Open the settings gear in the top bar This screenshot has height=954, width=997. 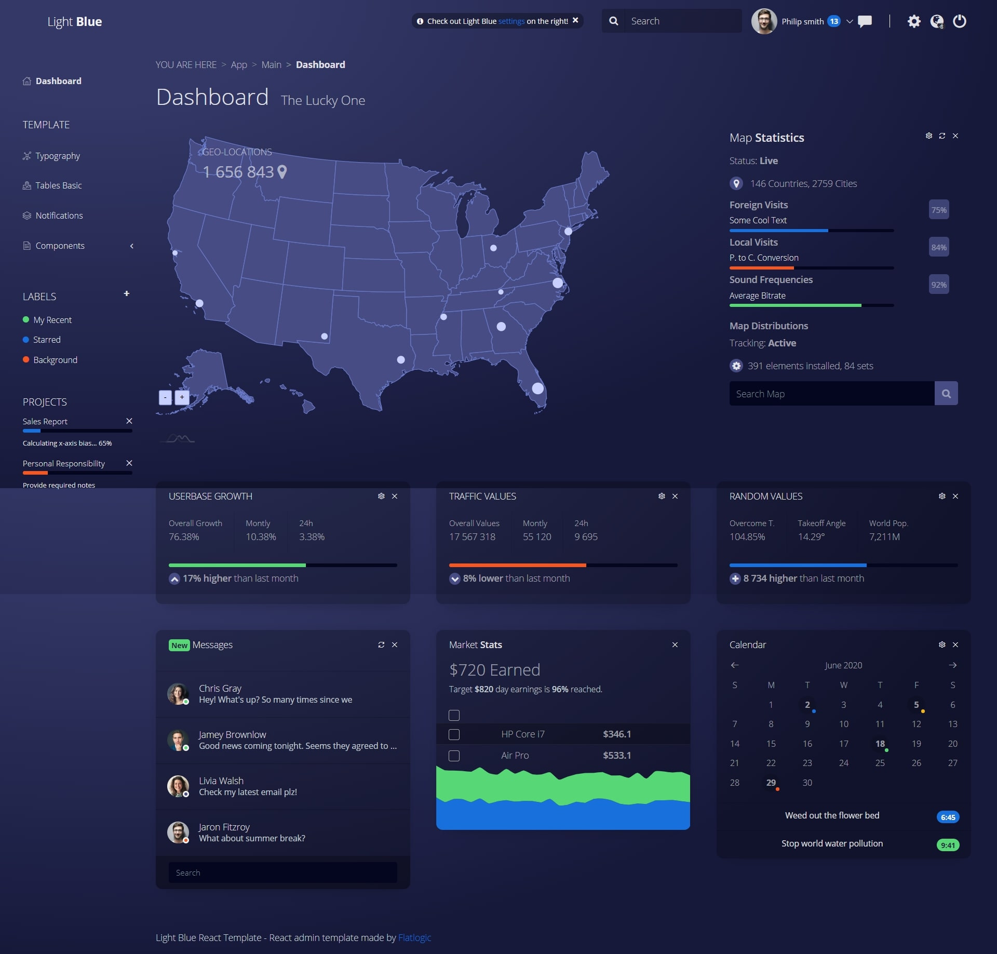tap(915, 21)
